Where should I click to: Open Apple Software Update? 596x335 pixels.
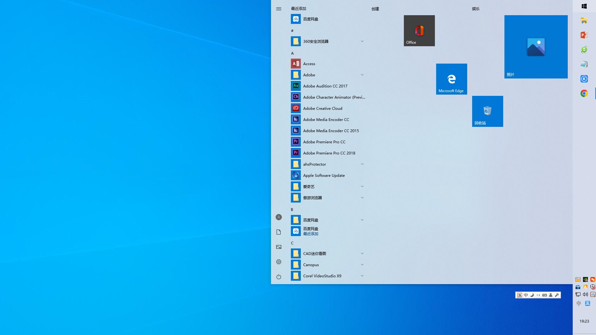(324, 175)
